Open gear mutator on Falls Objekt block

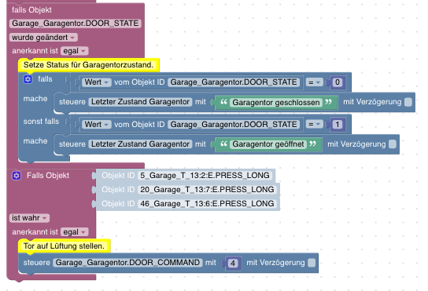pos(17,176)
